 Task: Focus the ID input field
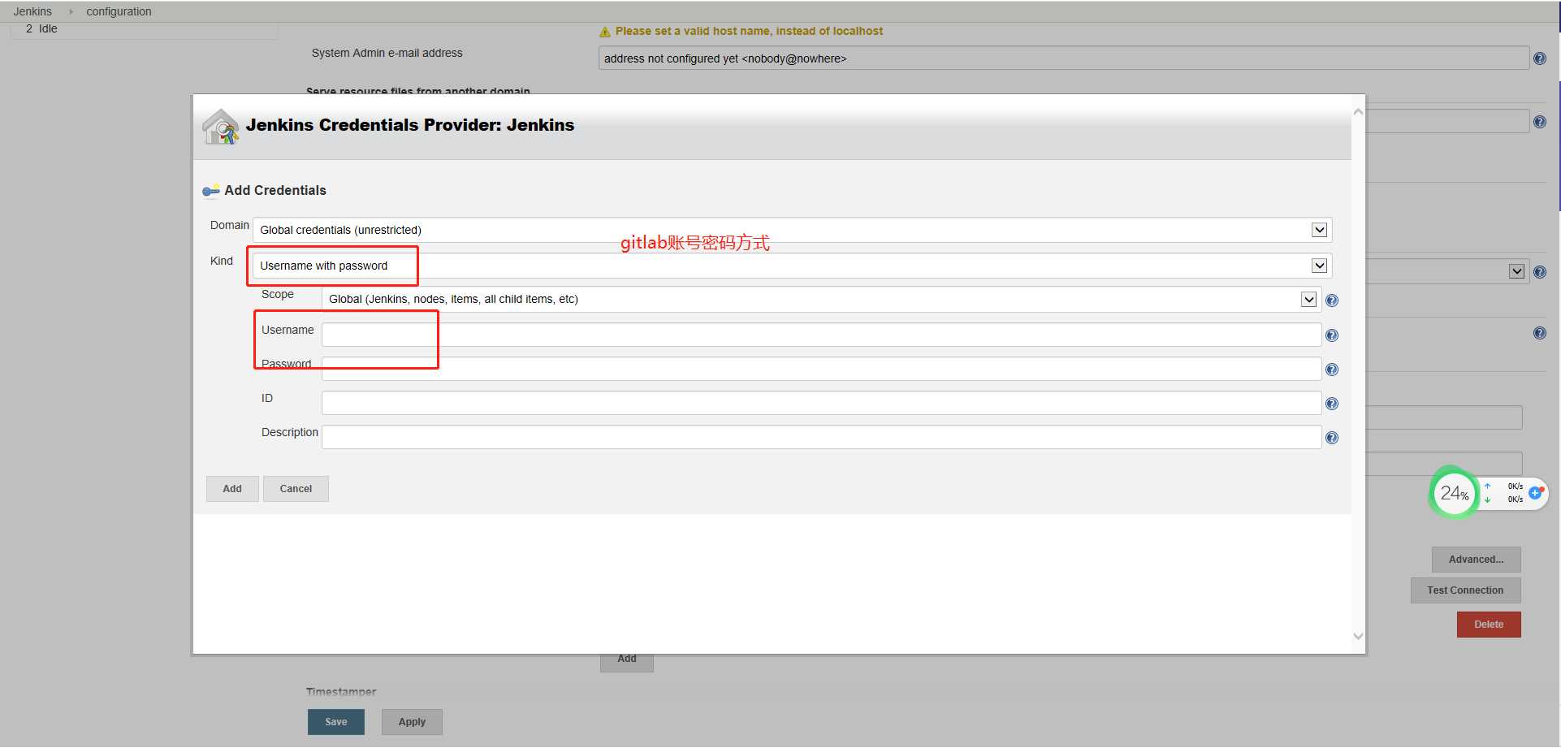821,403
